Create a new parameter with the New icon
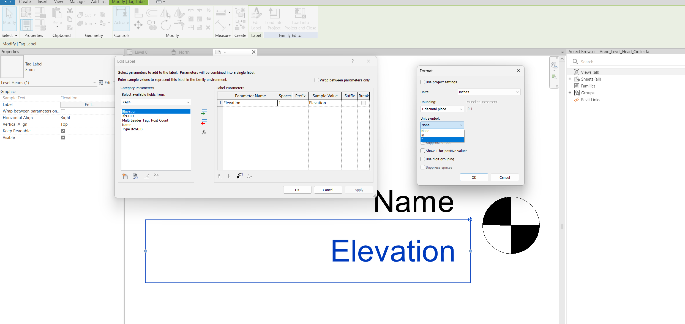The image size is (685, 324). [x=125, y=176]
